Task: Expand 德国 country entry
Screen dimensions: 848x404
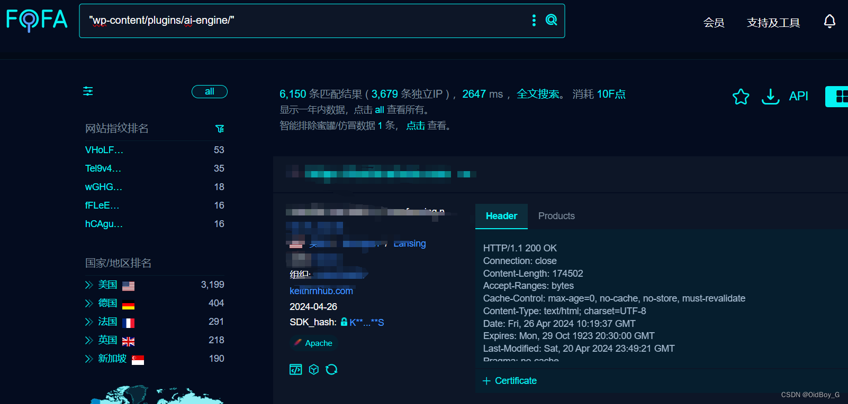Action: pos(89,304)
